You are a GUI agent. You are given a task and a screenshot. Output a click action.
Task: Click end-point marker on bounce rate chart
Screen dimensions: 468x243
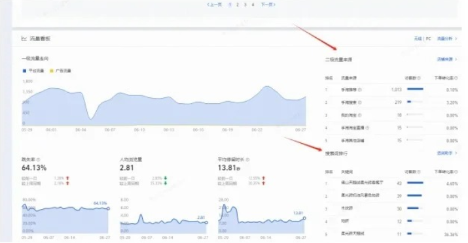click(x=108, y=208)
